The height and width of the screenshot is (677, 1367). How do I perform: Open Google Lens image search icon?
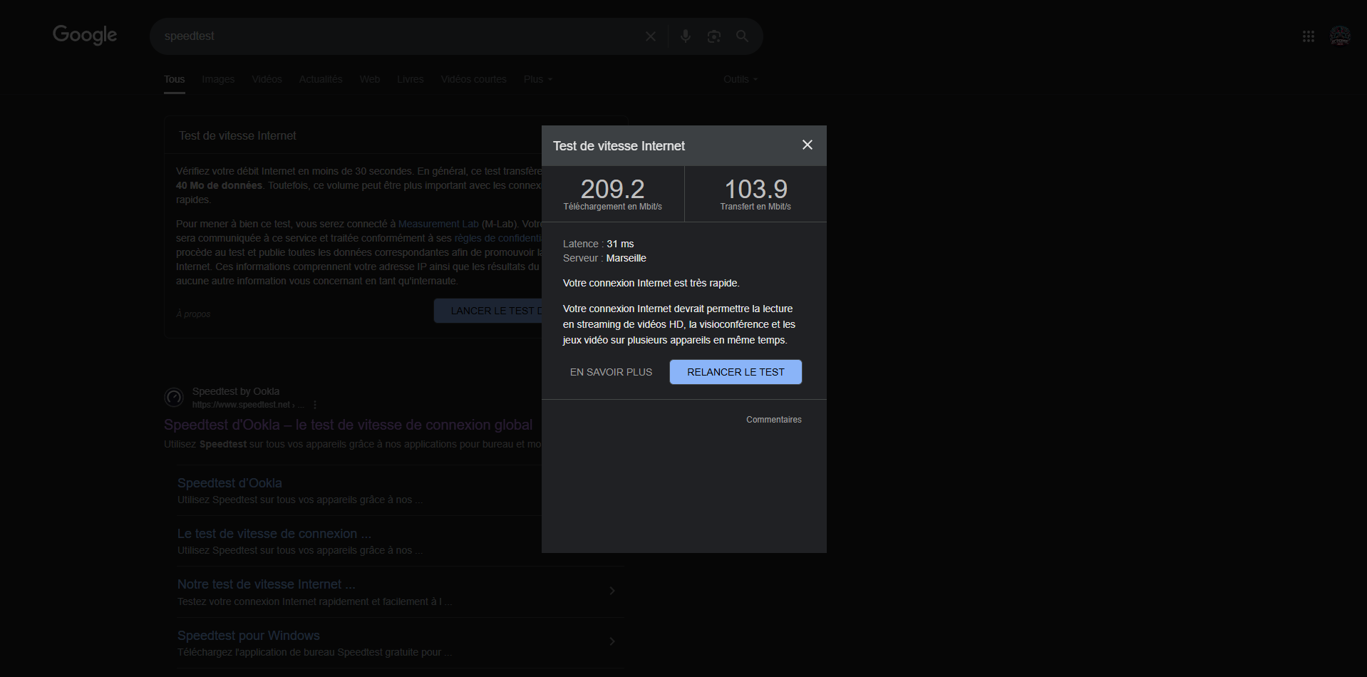pyautogui.click(x=713, y=36)
